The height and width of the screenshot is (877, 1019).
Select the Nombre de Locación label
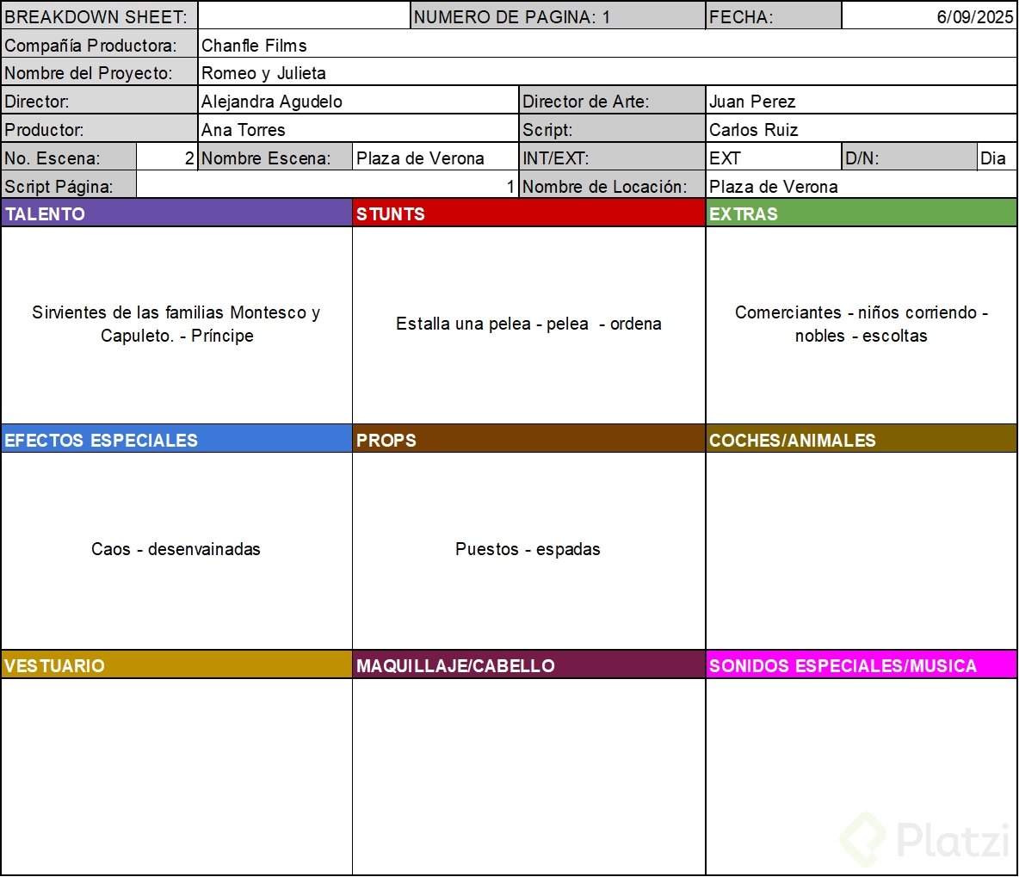(612, 186)
